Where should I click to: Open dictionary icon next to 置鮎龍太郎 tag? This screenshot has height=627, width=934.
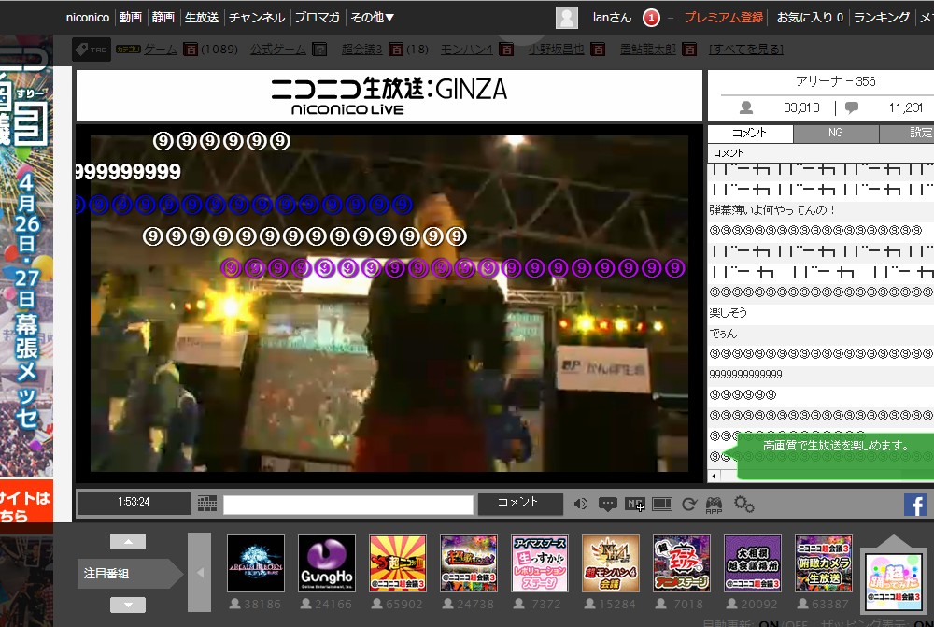point(689,50)
